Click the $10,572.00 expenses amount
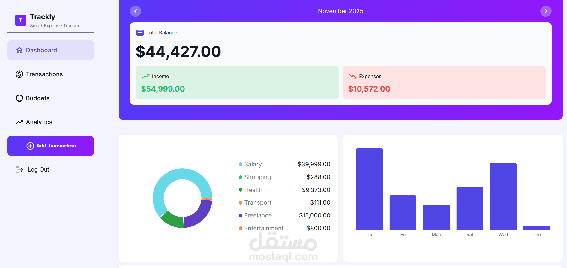The height and width of the screenshot is (268, 567). [x=369, y=89]
